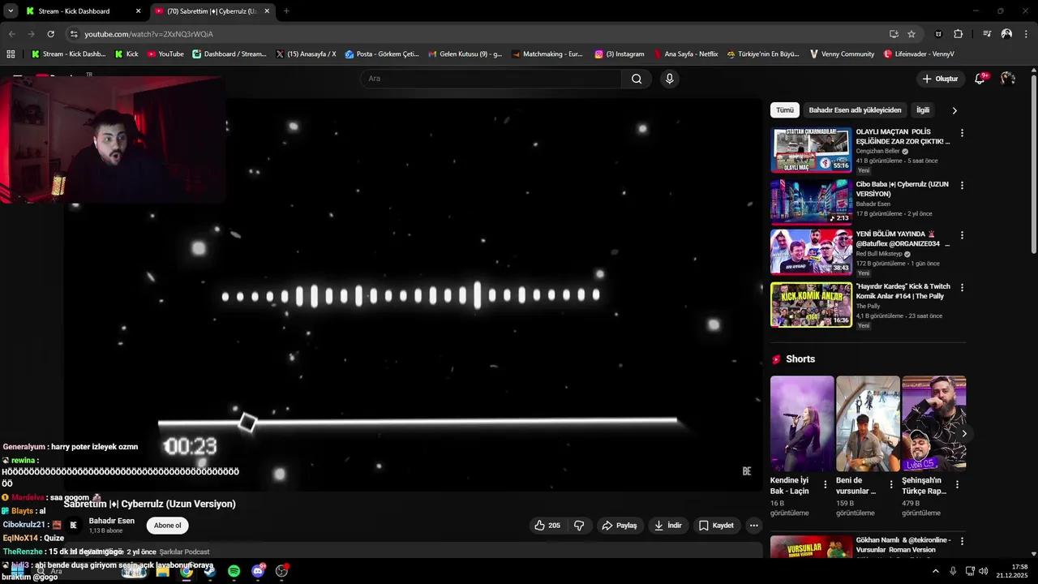Open Cibo Baba Cyberrulz video thumbnail

click(811, 201)
